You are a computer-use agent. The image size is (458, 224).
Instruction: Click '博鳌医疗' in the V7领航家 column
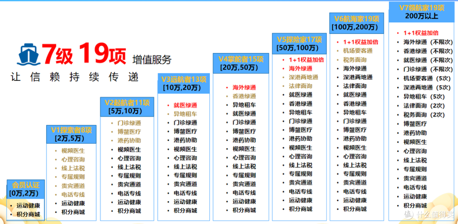pos(415,124)
